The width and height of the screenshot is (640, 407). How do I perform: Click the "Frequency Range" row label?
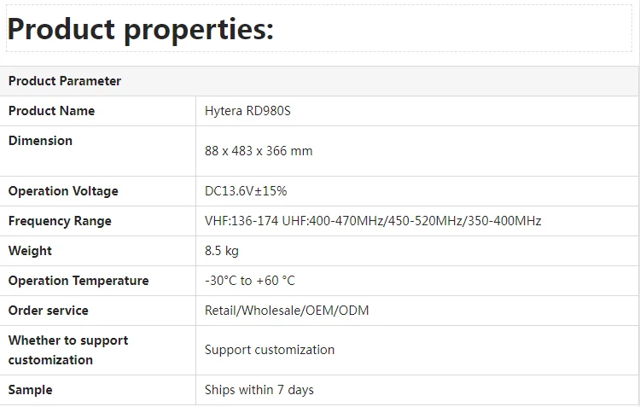60,221
